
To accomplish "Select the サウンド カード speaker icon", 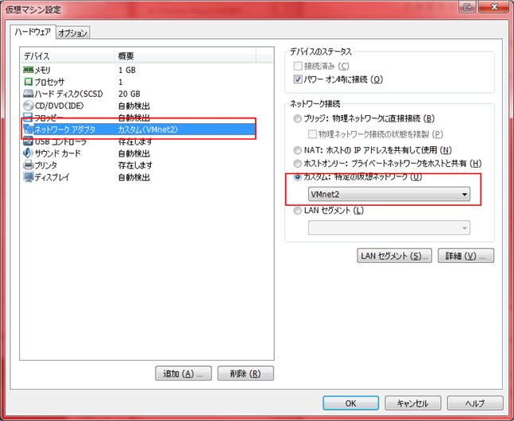I will [x=28, y=153].
